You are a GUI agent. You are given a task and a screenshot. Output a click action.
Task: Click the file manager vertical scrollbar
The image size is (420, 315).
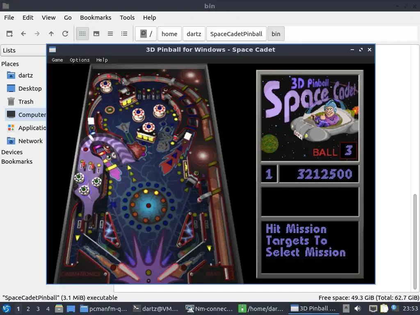pos(415,242)
